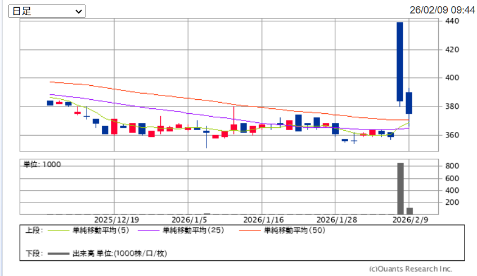477x276 pixels.
Task: Select the 単純移動平均(5) legend label
Action: click(x=100, y=231)
